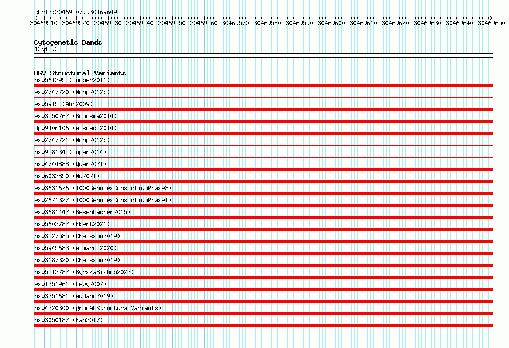Click the 13q12.3 cytogenetic band label
This screenshot has width=509, height=348.
click(46, 49)
